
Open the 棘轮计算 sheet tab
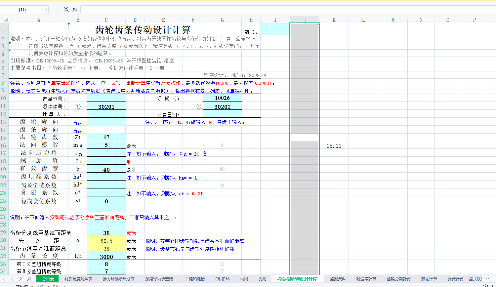pyautogui.click(x=429, y=279)
